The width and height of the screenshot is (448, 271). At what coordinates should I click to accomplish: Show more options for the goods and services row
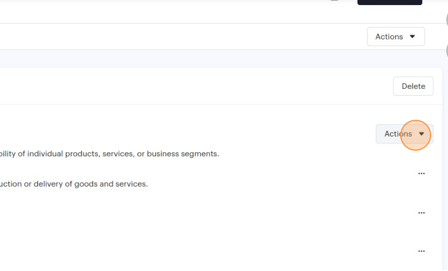click(x=422, y=174)
